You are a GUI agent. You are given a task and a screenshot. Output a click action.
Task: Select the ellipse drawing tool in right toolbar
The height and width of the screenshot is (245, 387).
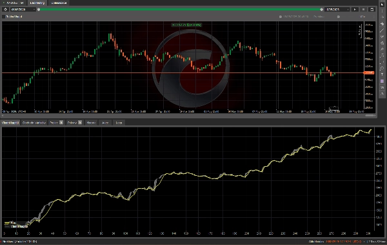pyautogui.click(x=382, y=69)
